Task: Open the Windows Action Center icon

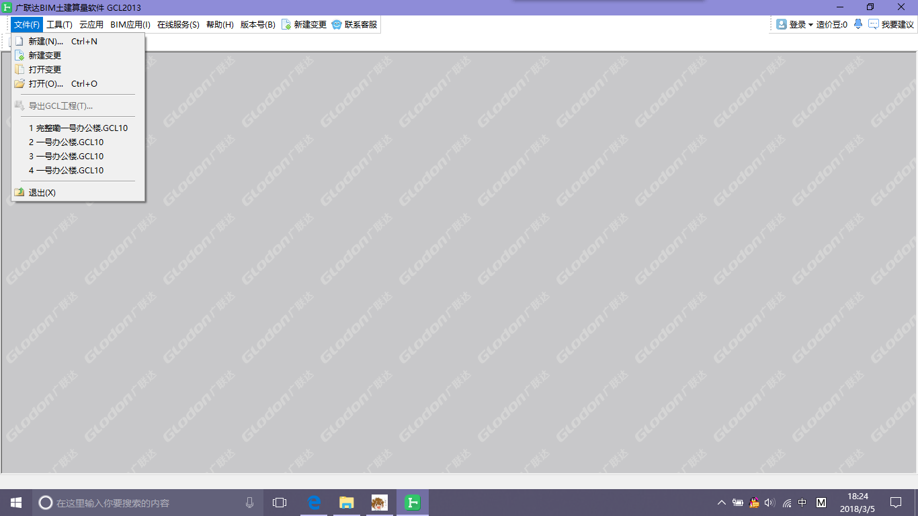Action: 896,503
